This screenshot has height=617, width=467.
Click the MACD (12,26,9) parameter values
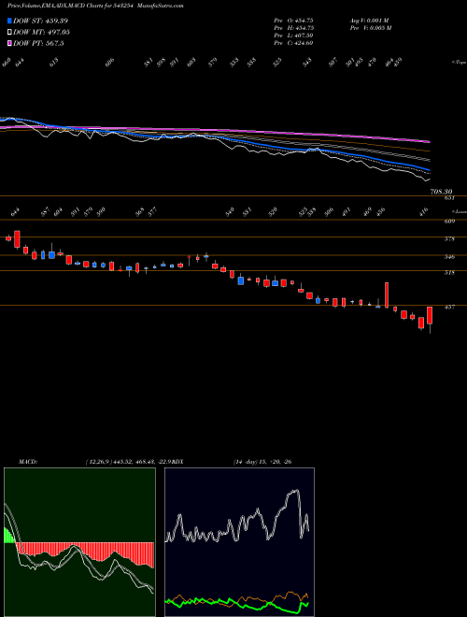(129, 462)
